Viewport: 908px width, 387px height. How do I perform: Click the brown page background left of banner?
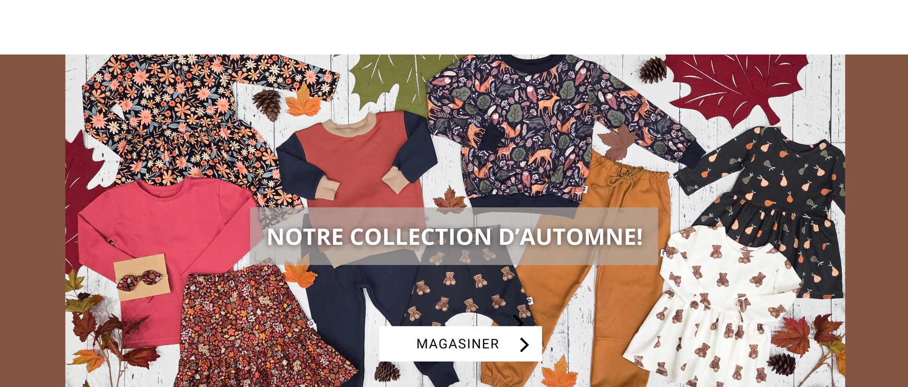pyautogui.click(x=32, y=221)
